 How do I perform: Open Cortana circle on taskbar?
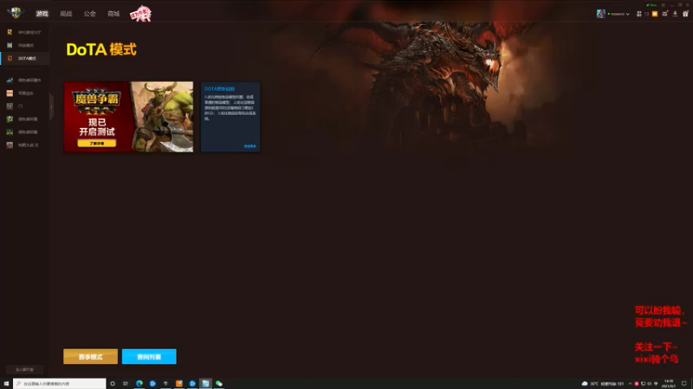[x=113, y=384]
